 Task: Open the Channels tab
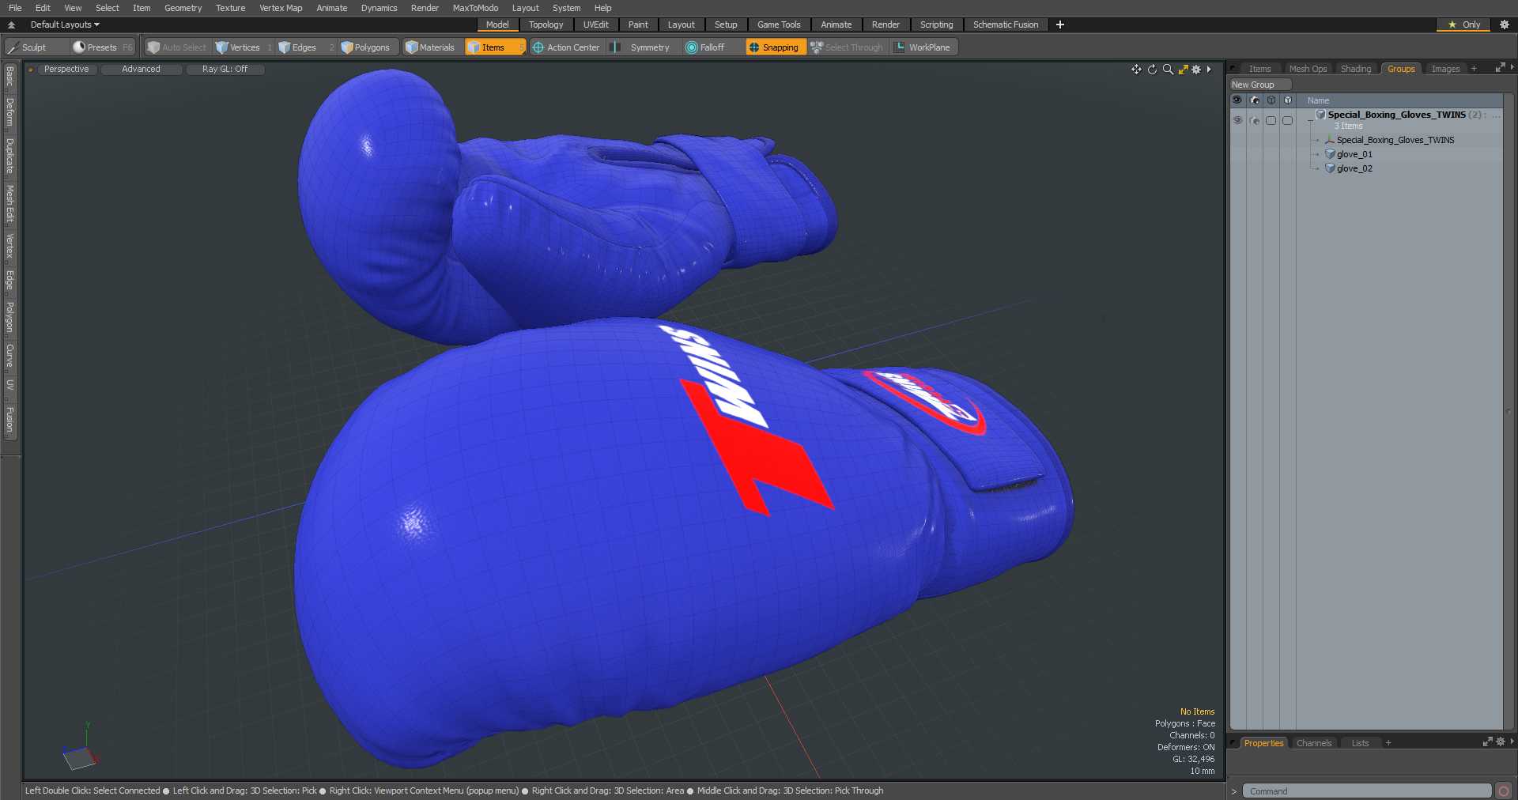[1314, 743]
